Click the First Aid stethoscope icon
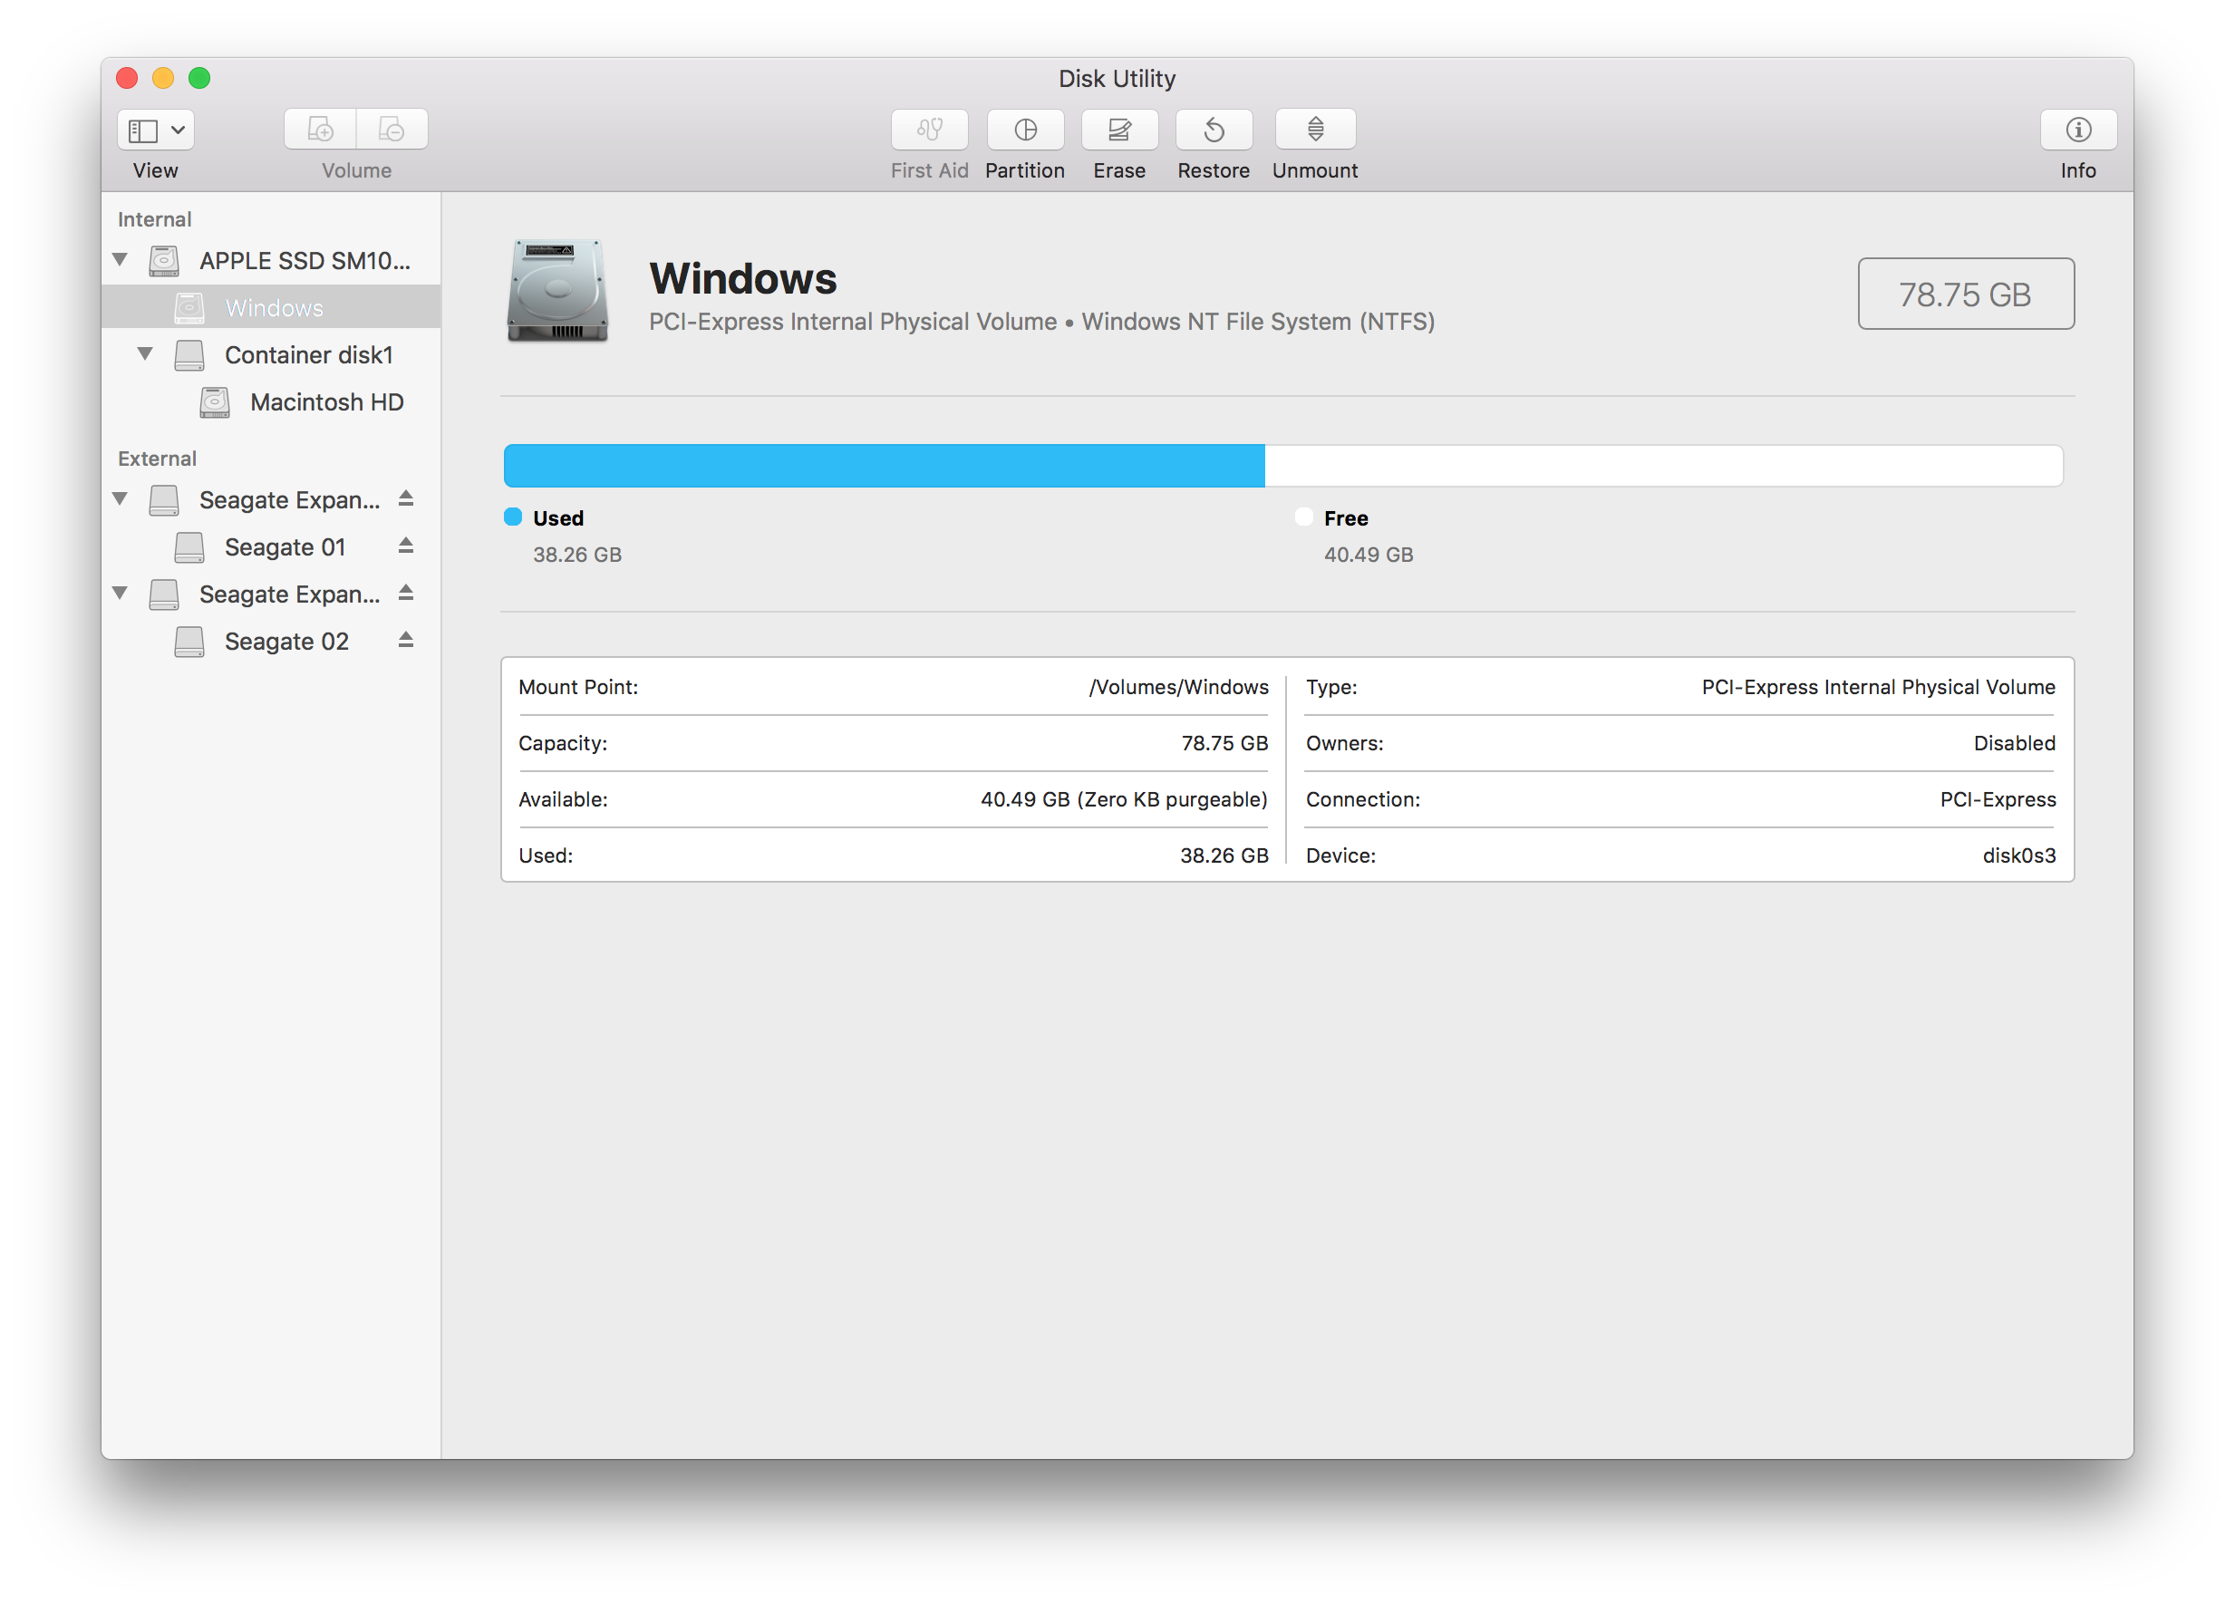 coord(929,129)
